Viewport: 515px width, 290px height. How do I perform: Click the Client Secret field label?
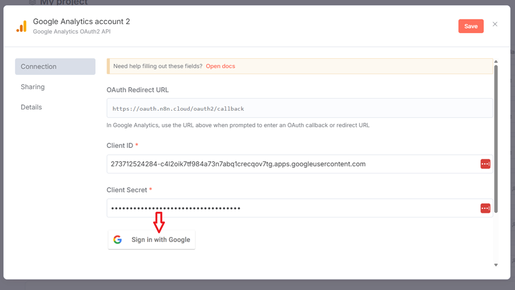127,190
